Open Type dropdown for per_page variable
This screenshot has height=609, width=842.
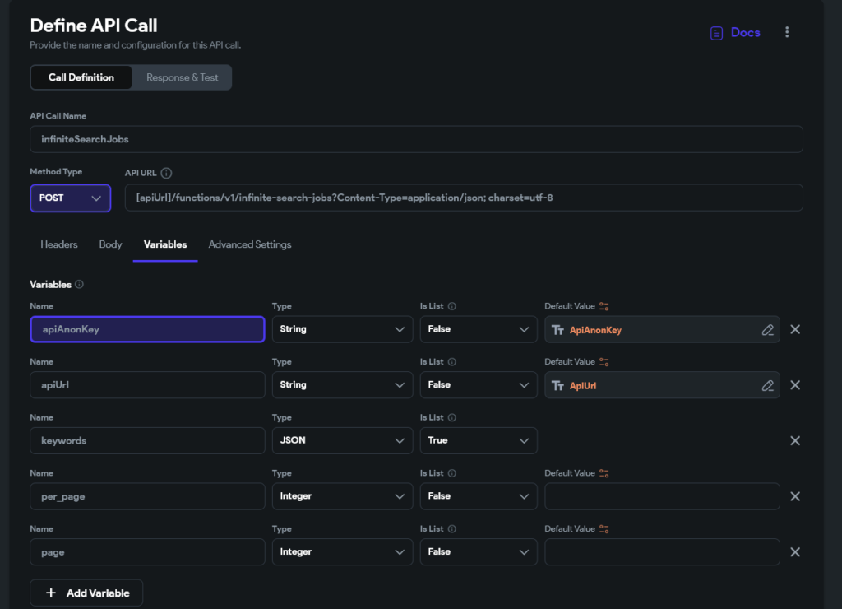[x=342, y=496]
